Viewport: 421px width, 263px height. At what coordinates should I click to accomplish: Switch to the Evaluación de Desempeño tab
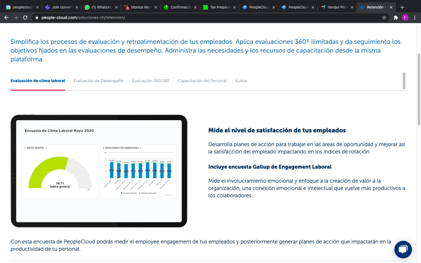pyautogui.click(x=99, y=81)
